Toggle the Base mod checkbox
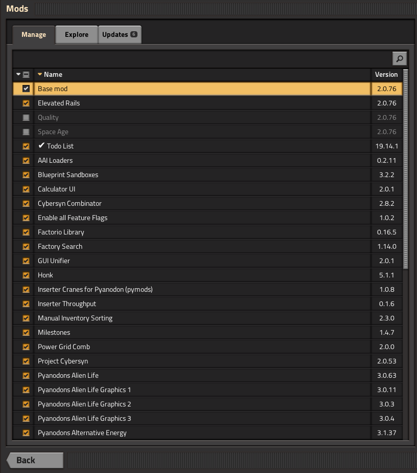 [x=26, y=89]
